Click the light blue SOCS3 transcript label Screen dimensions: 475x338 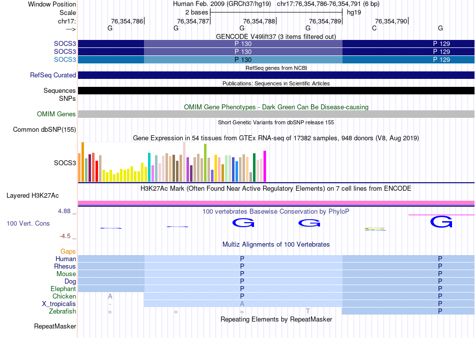click(65, 59)
